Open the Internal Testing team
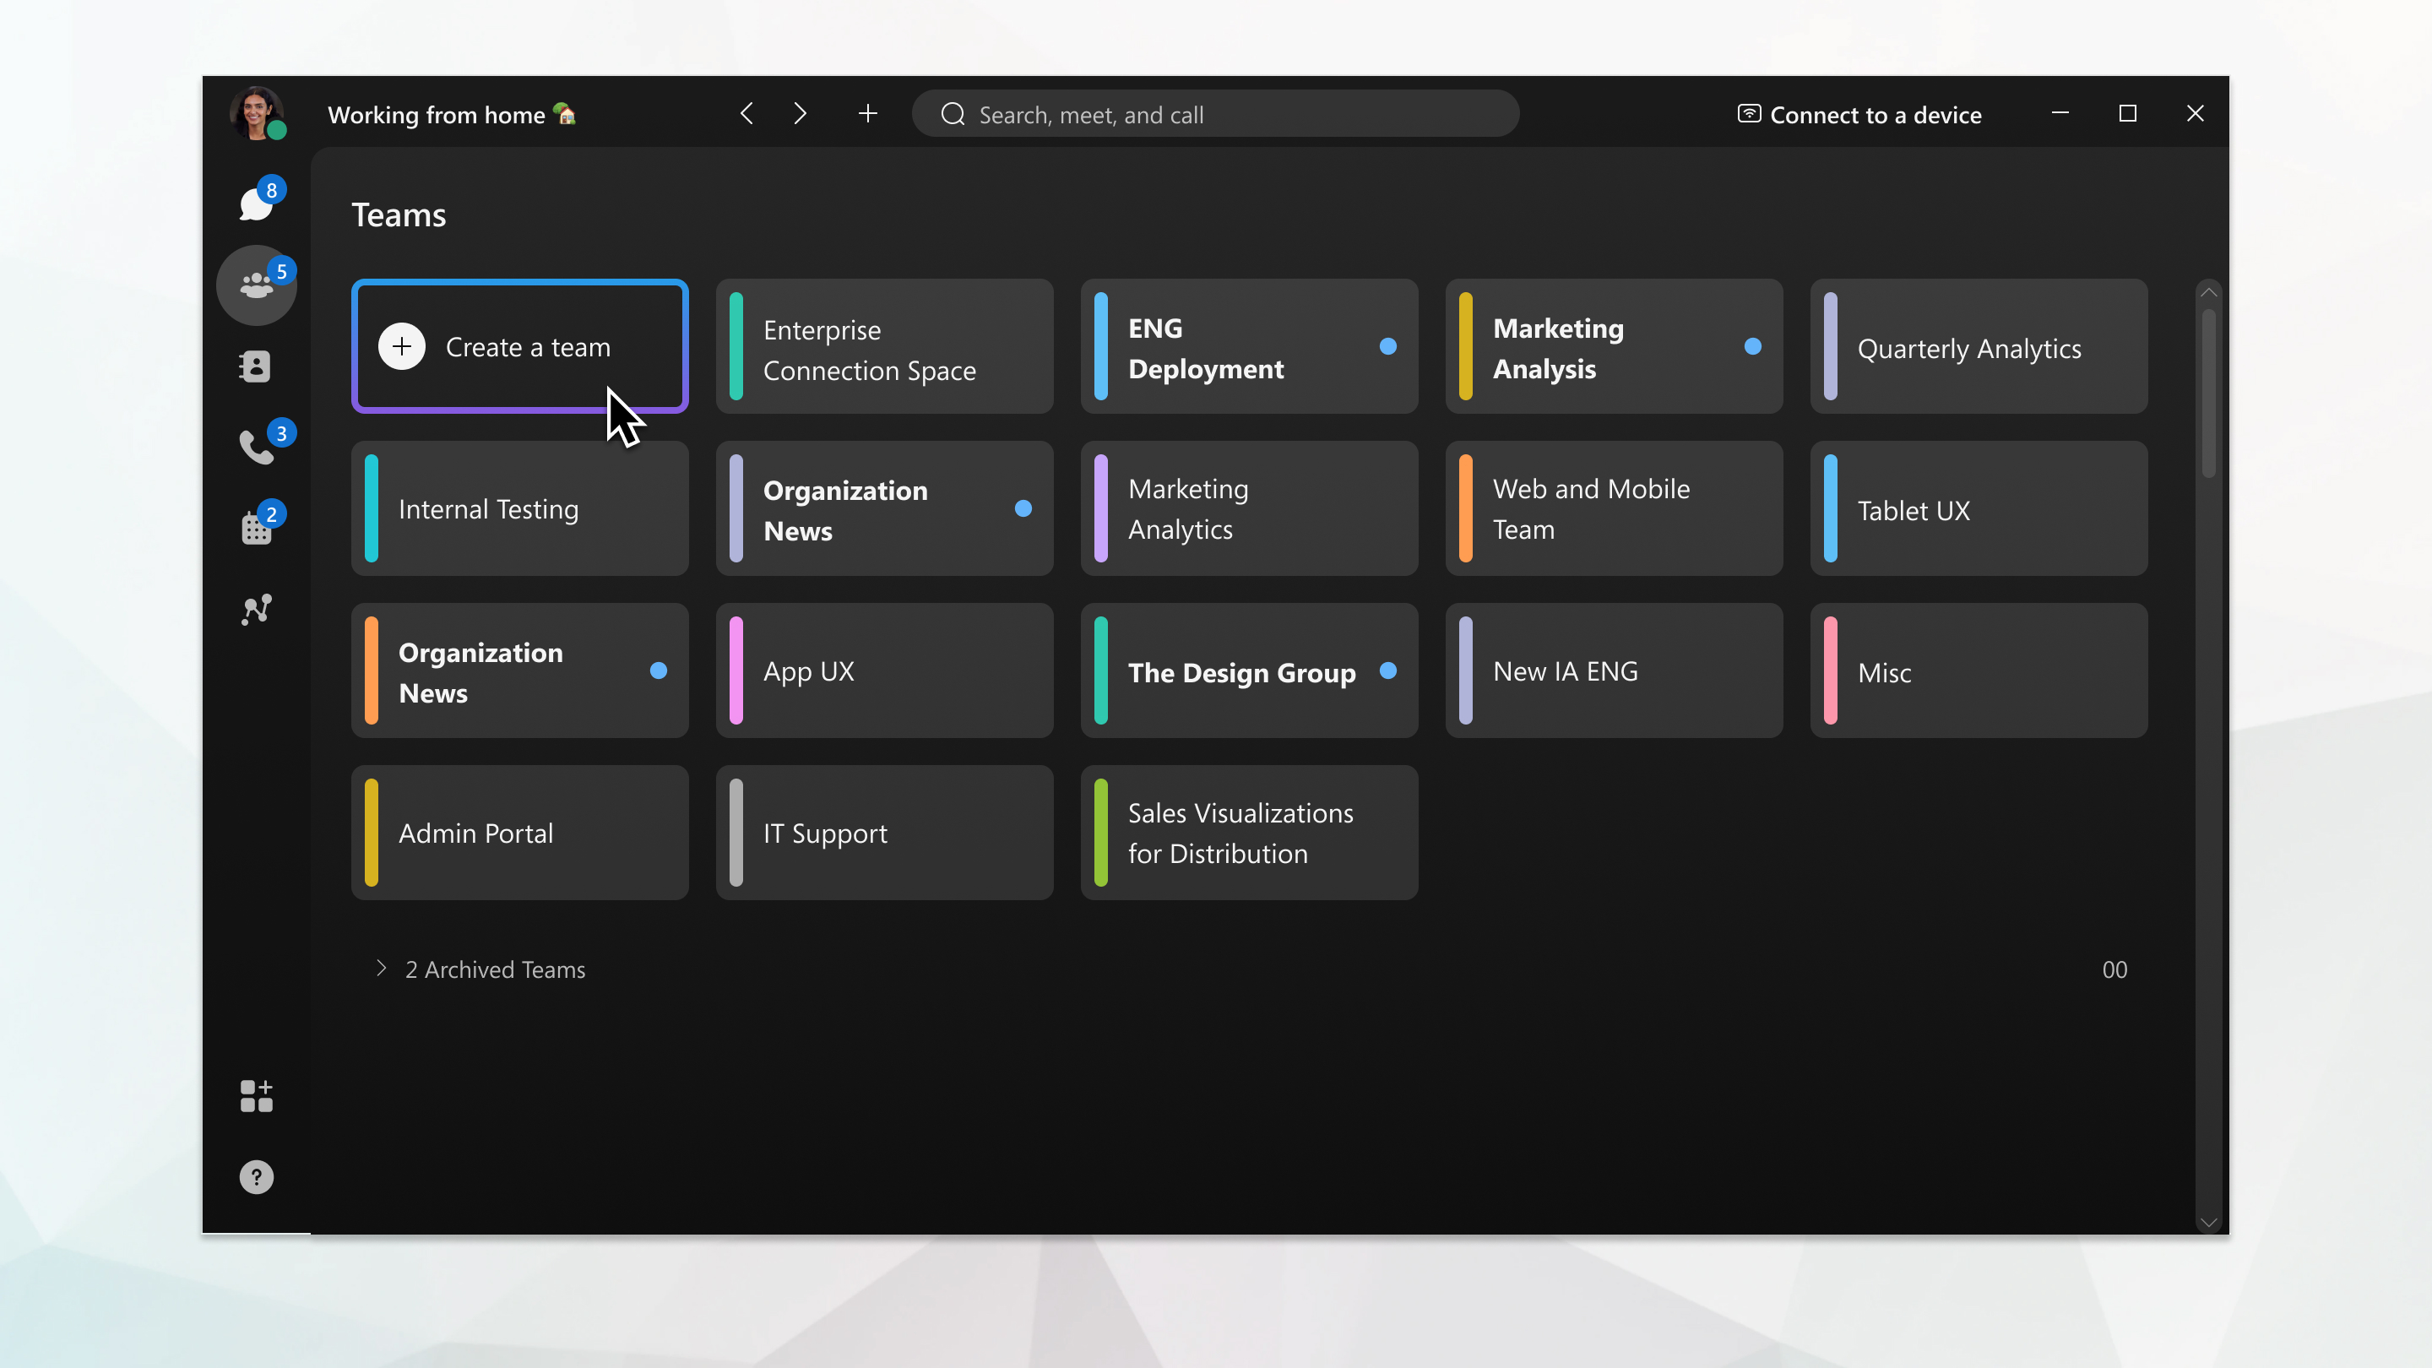This screenshot has width=2432, height=1368. click(519, 509)
